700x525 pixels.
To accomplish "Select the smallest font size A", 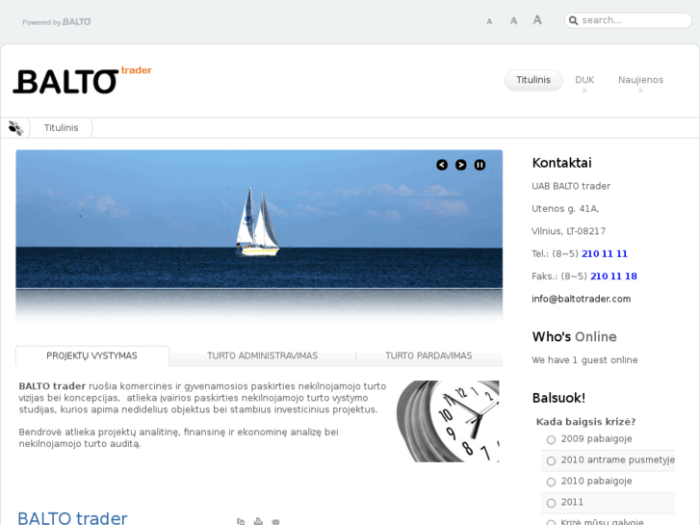I will click(x=489, y=21).
